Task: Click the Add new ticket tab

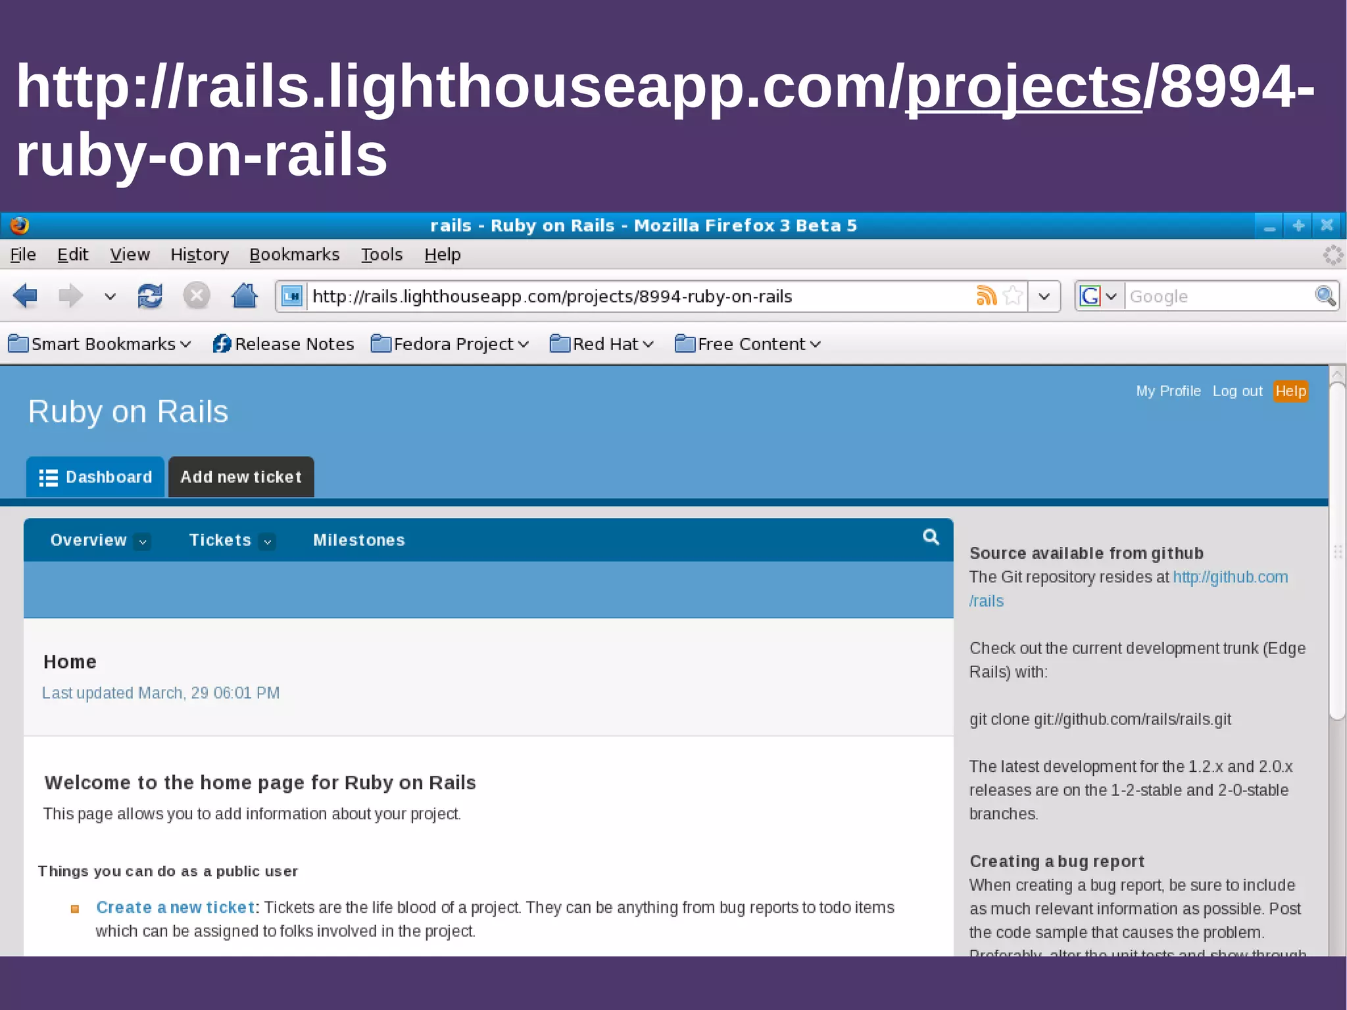Action: click(241, 477)
